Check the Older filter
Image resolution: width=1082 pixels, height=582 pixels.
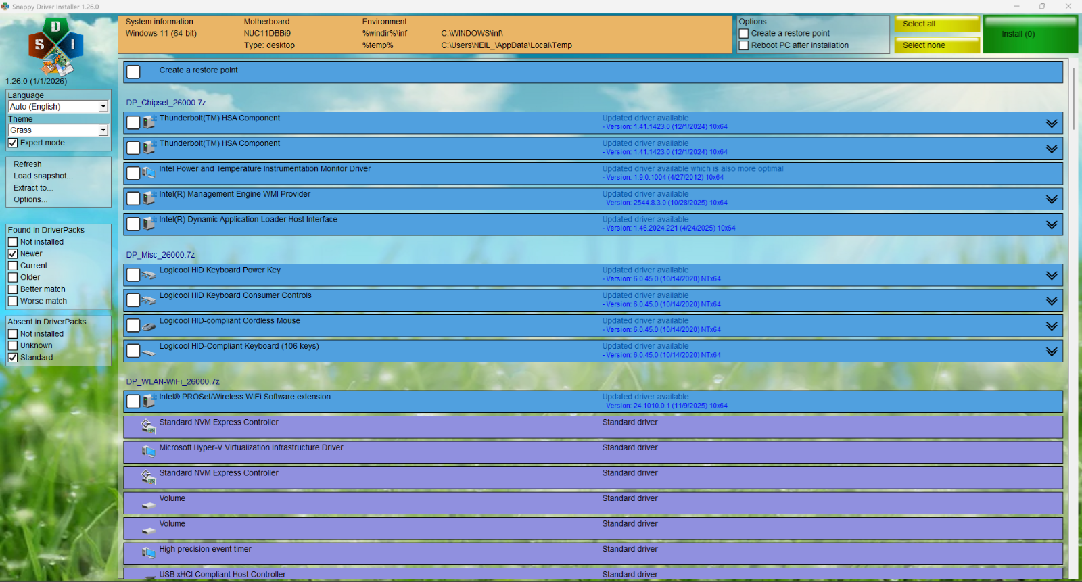(13, 277)
